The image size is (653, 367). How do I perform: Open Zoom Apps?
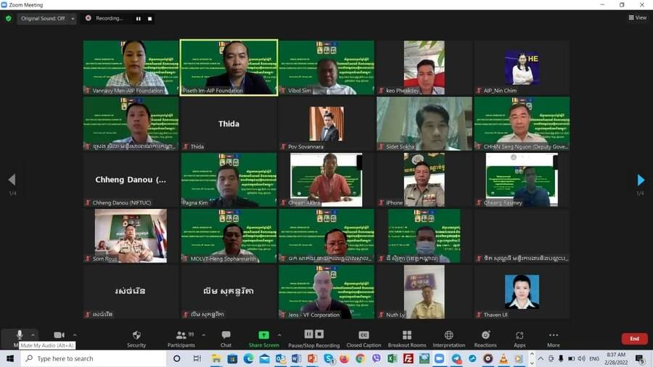pyautogui.click(x=519, y=338)
